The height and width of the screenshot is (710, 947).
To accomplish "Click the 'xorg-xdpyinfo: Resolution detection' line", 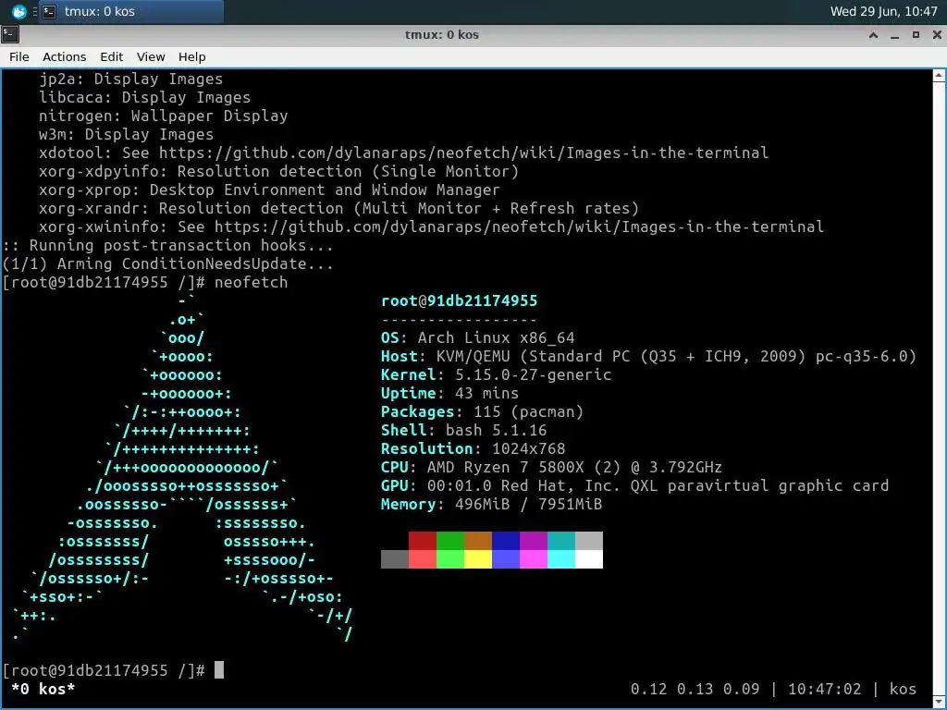I will (x=278, y=171).
